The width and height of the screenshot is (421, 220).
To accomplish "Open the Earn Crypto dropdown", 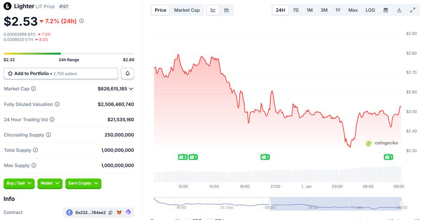I will click(83, 183).
